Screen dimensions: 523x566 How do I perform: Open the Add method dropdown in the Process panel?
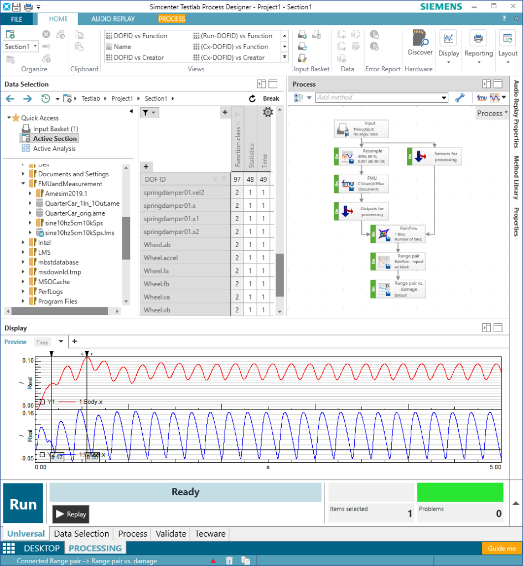(444, 97)
